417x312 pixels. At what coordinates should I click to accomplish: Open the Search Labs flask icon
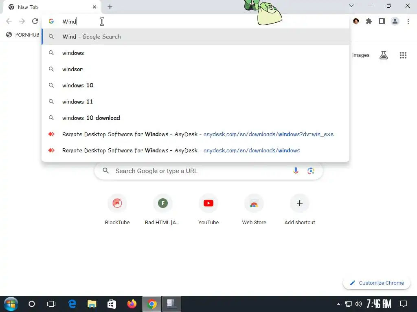coord(384,55)
